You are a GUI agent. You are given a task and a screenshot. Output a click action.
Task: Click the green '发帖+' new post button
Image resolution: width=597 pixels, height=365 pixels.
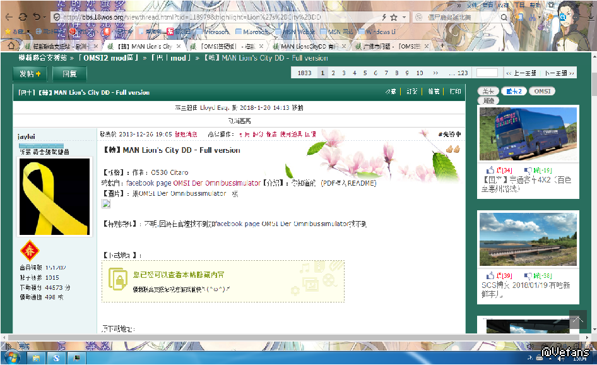tap(30, 73)
